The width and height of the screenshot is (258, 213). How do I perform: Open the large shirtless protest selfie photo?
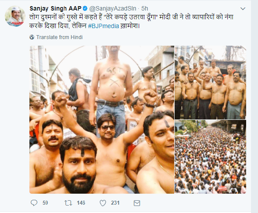click(x=102, y=119)
